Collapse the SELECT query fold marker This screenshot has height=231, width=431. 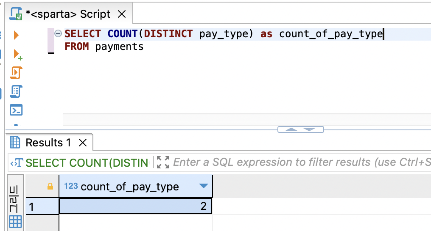click(58, 33)
